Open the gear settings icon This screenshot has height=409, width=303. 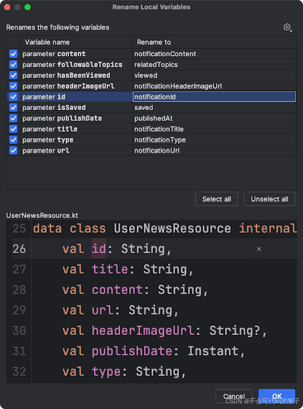288,27
